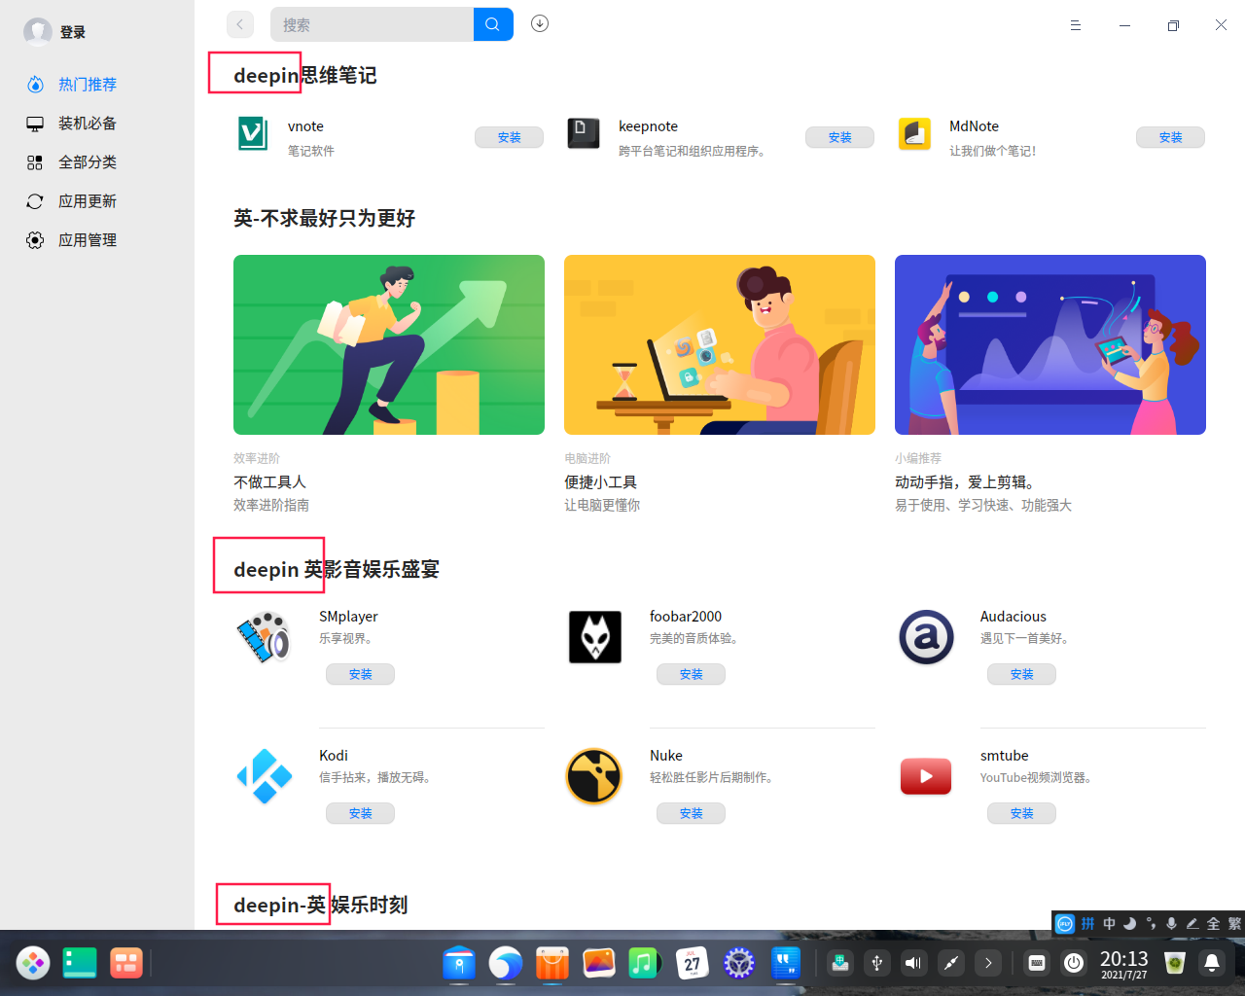The image size is (1245, 996).
Task: Open the notification bell in the dock
Action: [x=1212, y=963]
